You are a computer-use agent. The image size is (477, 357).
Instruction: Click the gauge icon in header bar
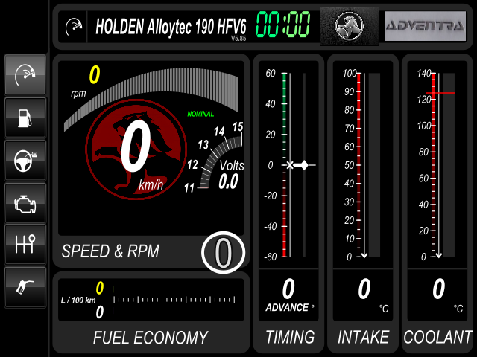click(x=74, y=27)
